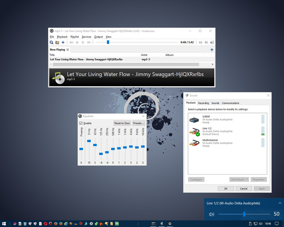Click the album art disc icon in info bar
Viewport: 284px width, 227px height.
point(59,78)
